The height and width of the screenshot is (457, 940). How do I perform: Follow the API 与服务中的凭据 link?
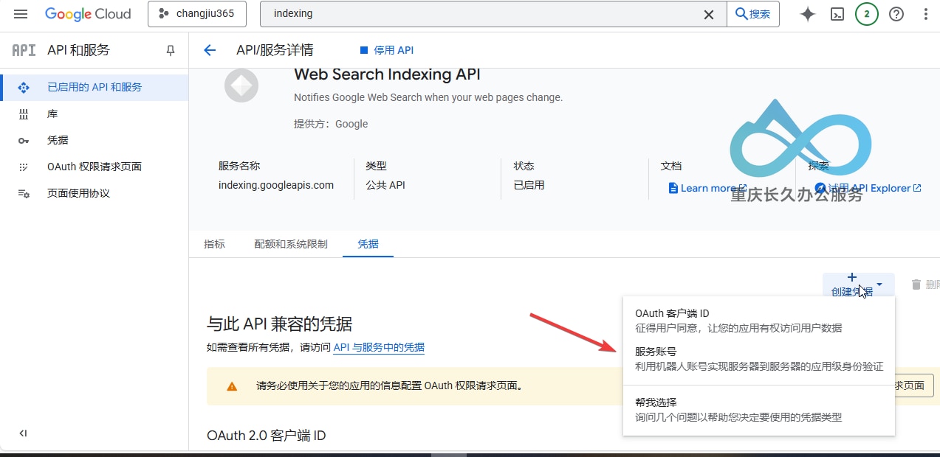coord(379,347)
